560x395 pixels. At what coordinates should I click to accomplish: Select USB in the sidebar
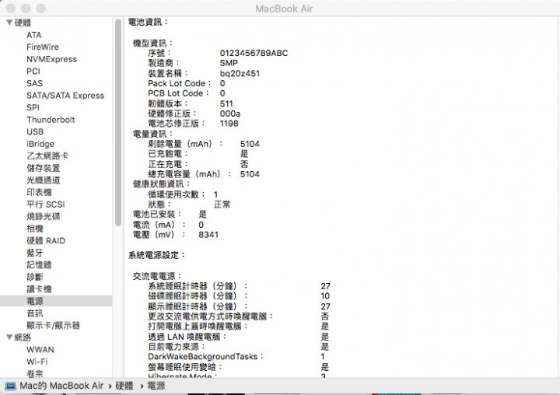(35, 131)
